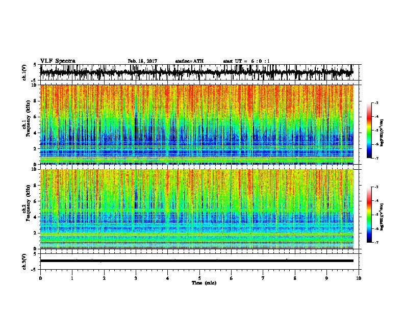Click the "4" kHz tick on ch.2 frequency axis
404x312 pixels.
coord(36,217)
